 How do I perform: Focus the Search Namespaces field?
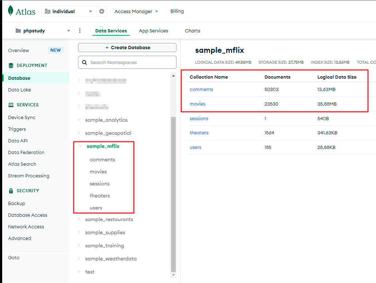pos(131,62)
